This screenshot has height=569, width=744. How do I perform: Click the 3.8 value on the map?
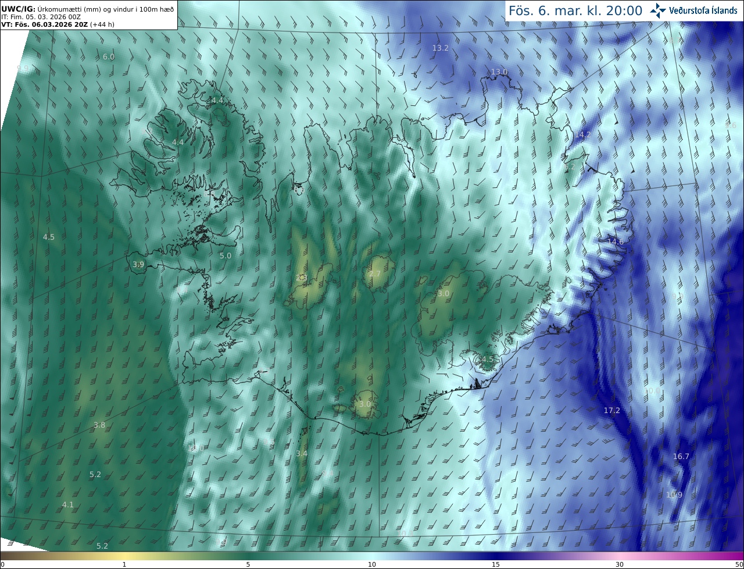tap(99, 425)
